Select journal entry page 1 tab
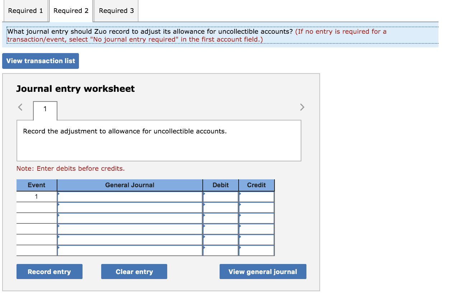The image size is (460, 302). pos(45,109)
